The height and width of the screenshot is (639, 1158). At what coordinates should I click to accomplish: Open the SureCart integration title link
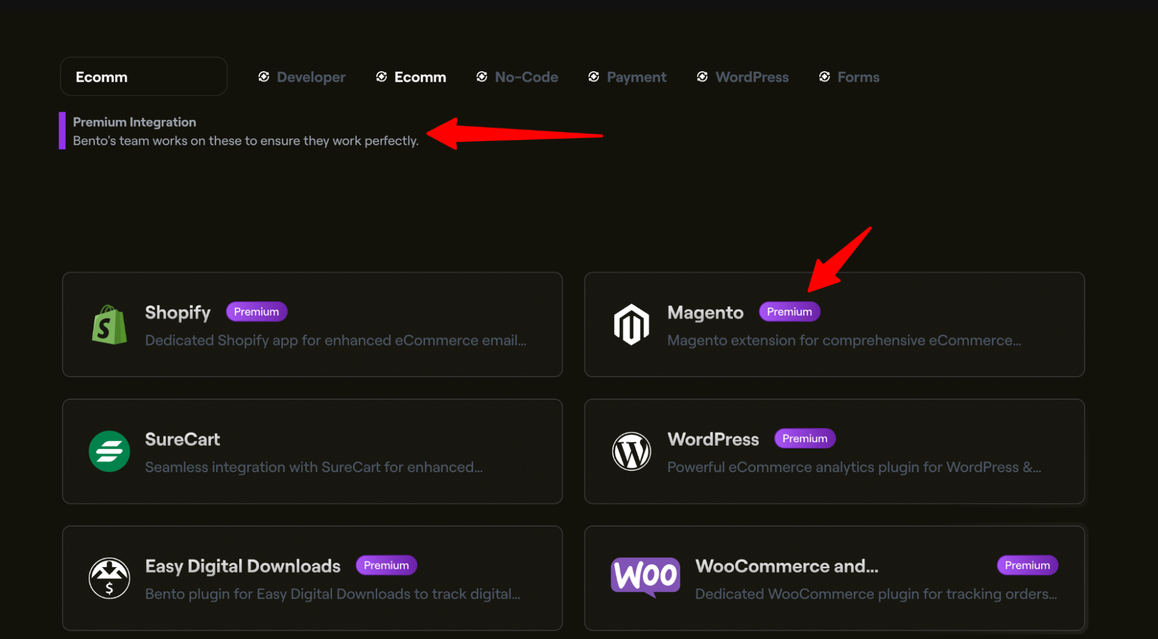182,439
